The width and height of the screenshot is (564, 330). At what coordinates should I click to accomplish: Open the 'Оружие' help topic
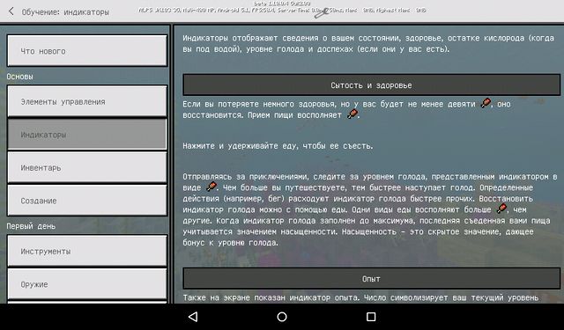pos(87,283)
